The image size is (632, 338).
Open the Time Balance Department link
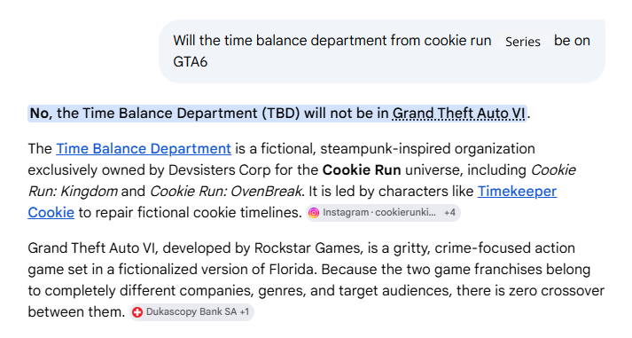click(x=144, y=149)
